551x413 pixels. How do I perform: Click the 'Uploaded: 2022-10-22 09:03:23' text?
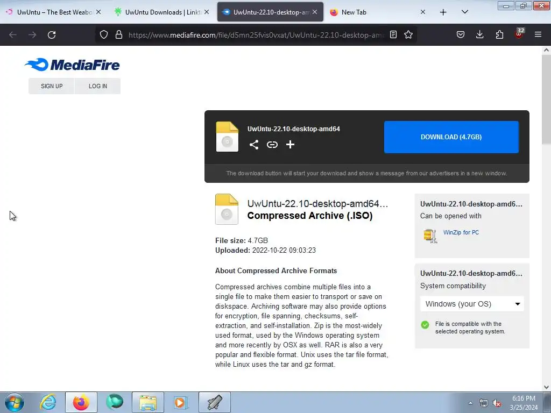265,251
